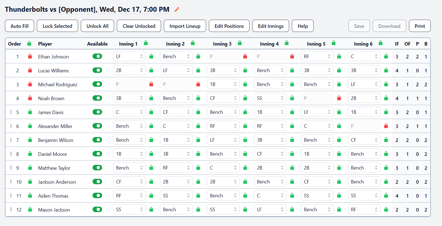Click green lock beside Mason Jackson's Inning 3 slot

(245, 209)
